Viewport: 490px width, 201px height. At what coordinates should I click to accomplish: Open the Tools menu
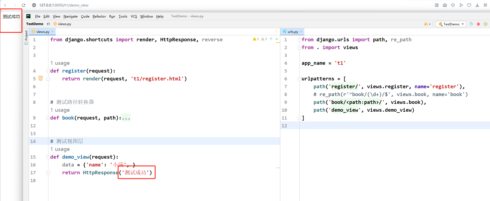123,16
